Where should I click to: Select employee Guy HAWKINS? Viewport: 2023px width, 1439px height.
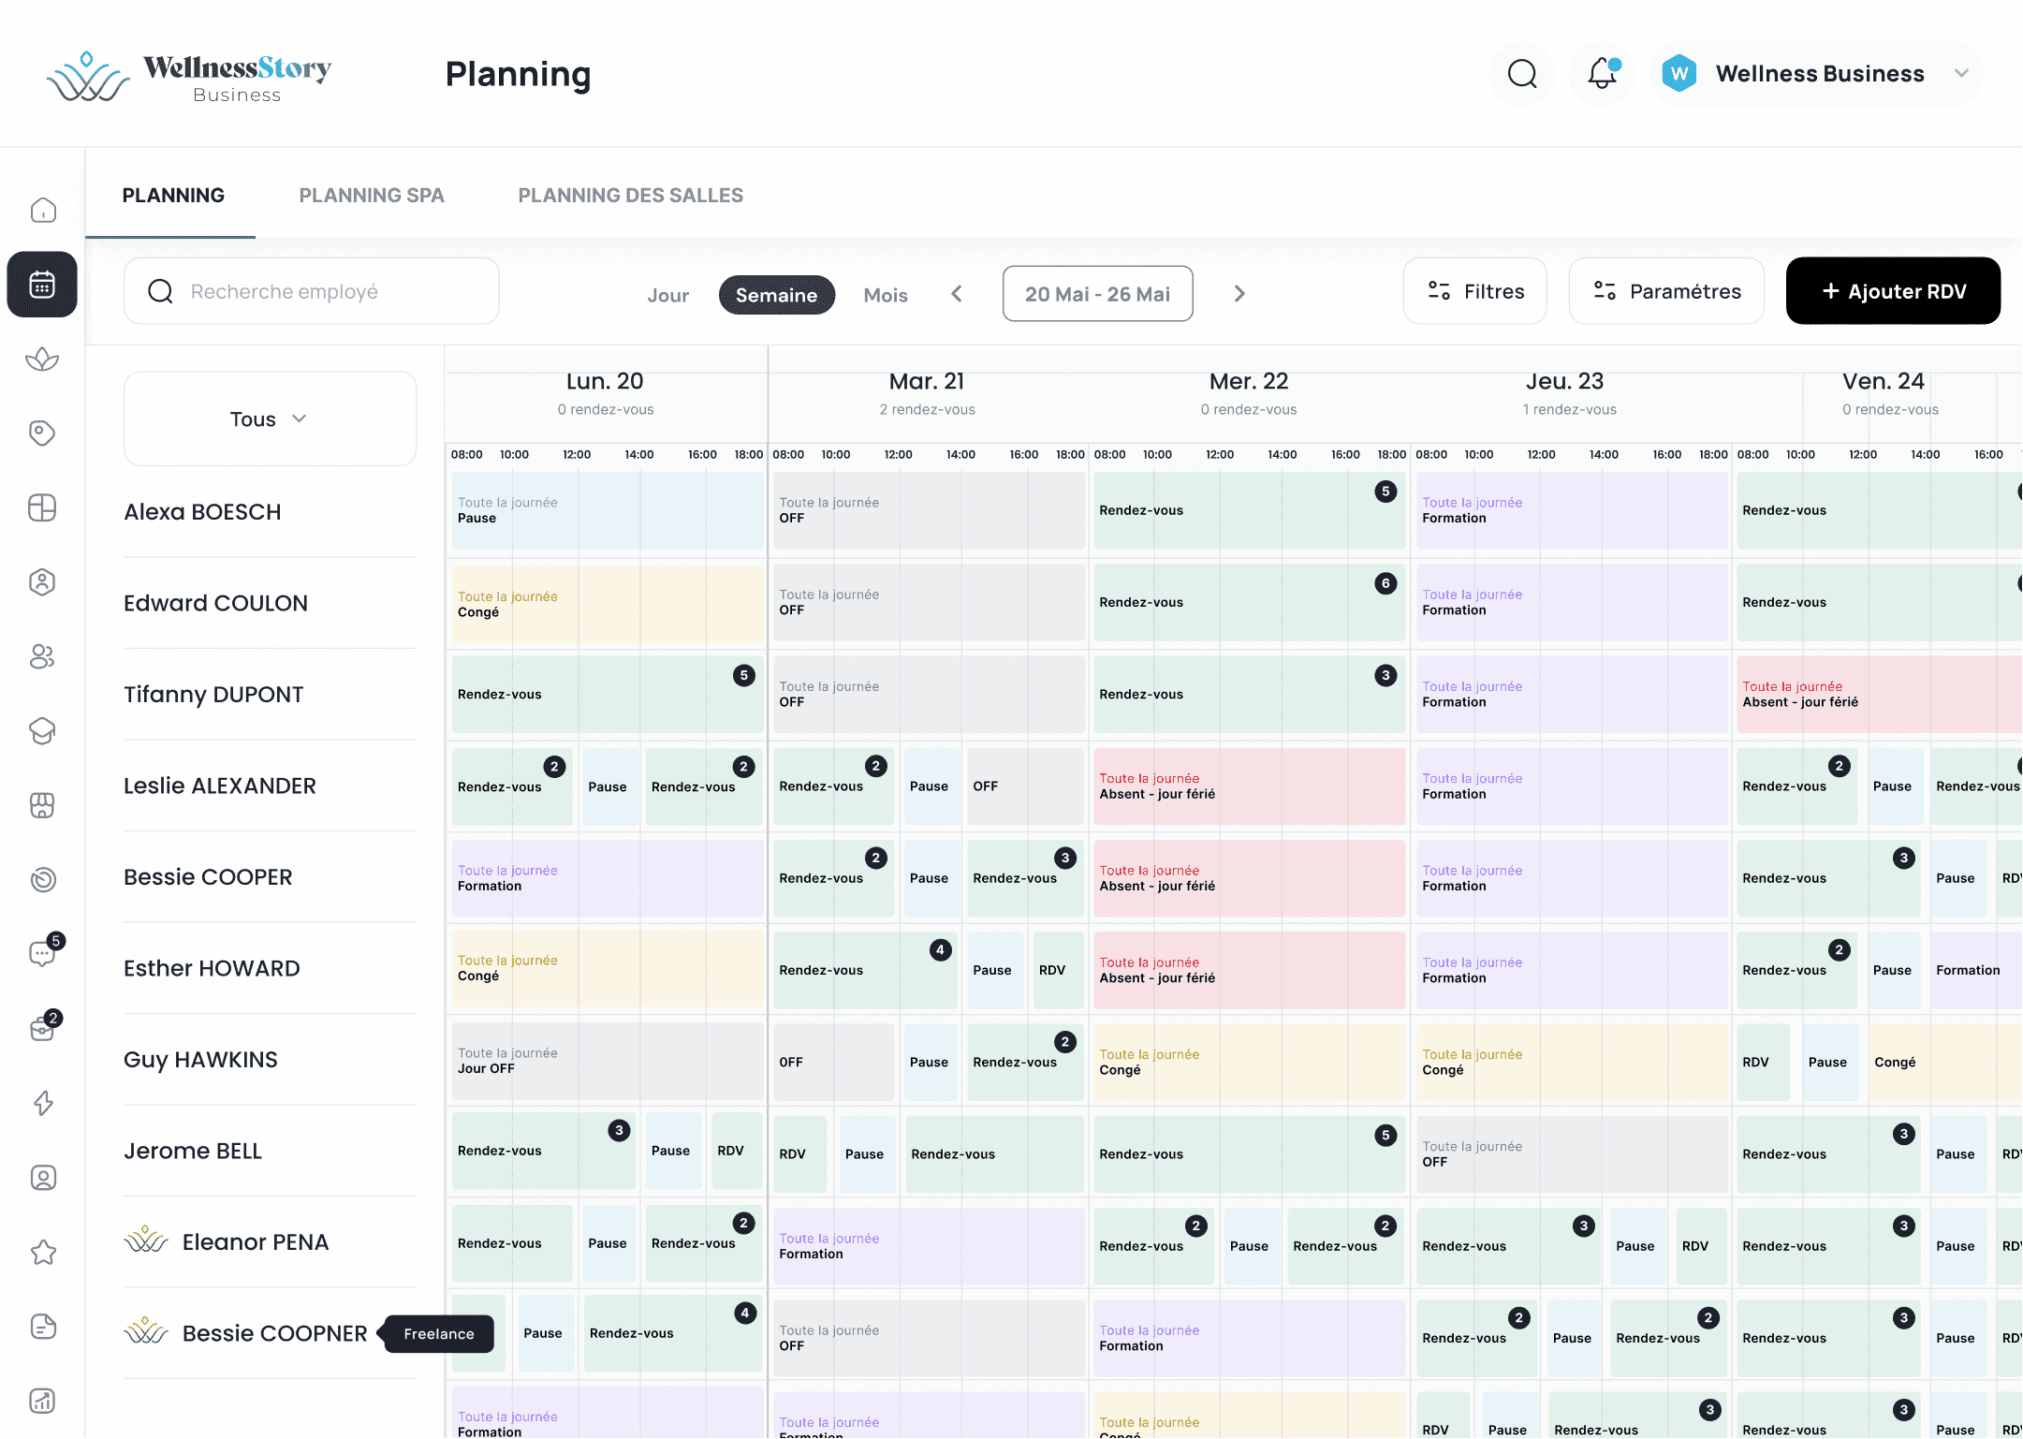click(x=200, y=1059)
